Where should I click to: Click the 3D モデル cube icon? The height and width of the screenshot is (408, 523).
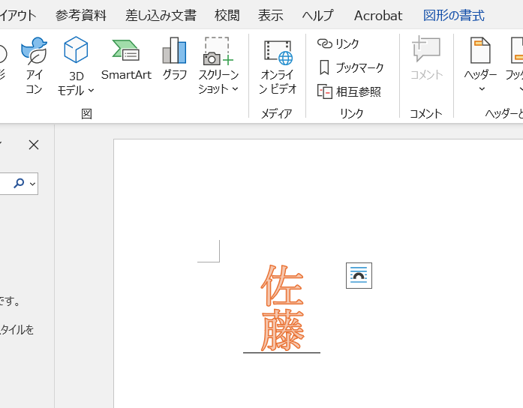[x=76, y=52]
